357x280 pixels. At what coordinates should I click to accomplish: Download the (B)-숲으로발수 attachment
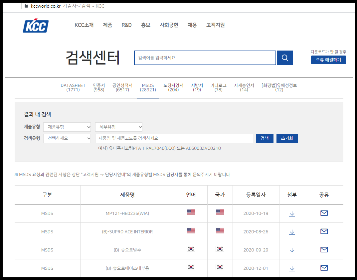coord(292,250)
